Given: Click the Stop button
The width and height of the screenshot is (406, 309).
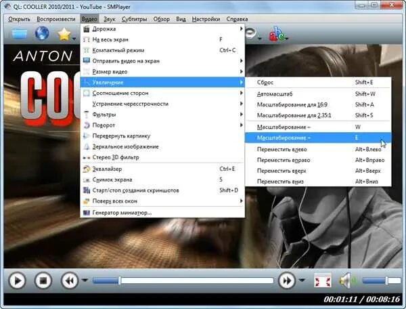Looking at the screenshot, I should [x=43, y=281].
